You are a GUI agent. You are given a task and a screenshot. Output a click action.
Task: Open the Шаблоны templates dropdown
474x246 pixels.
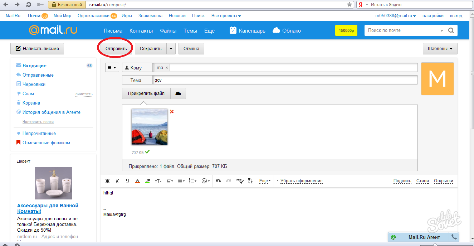(440, 49)
